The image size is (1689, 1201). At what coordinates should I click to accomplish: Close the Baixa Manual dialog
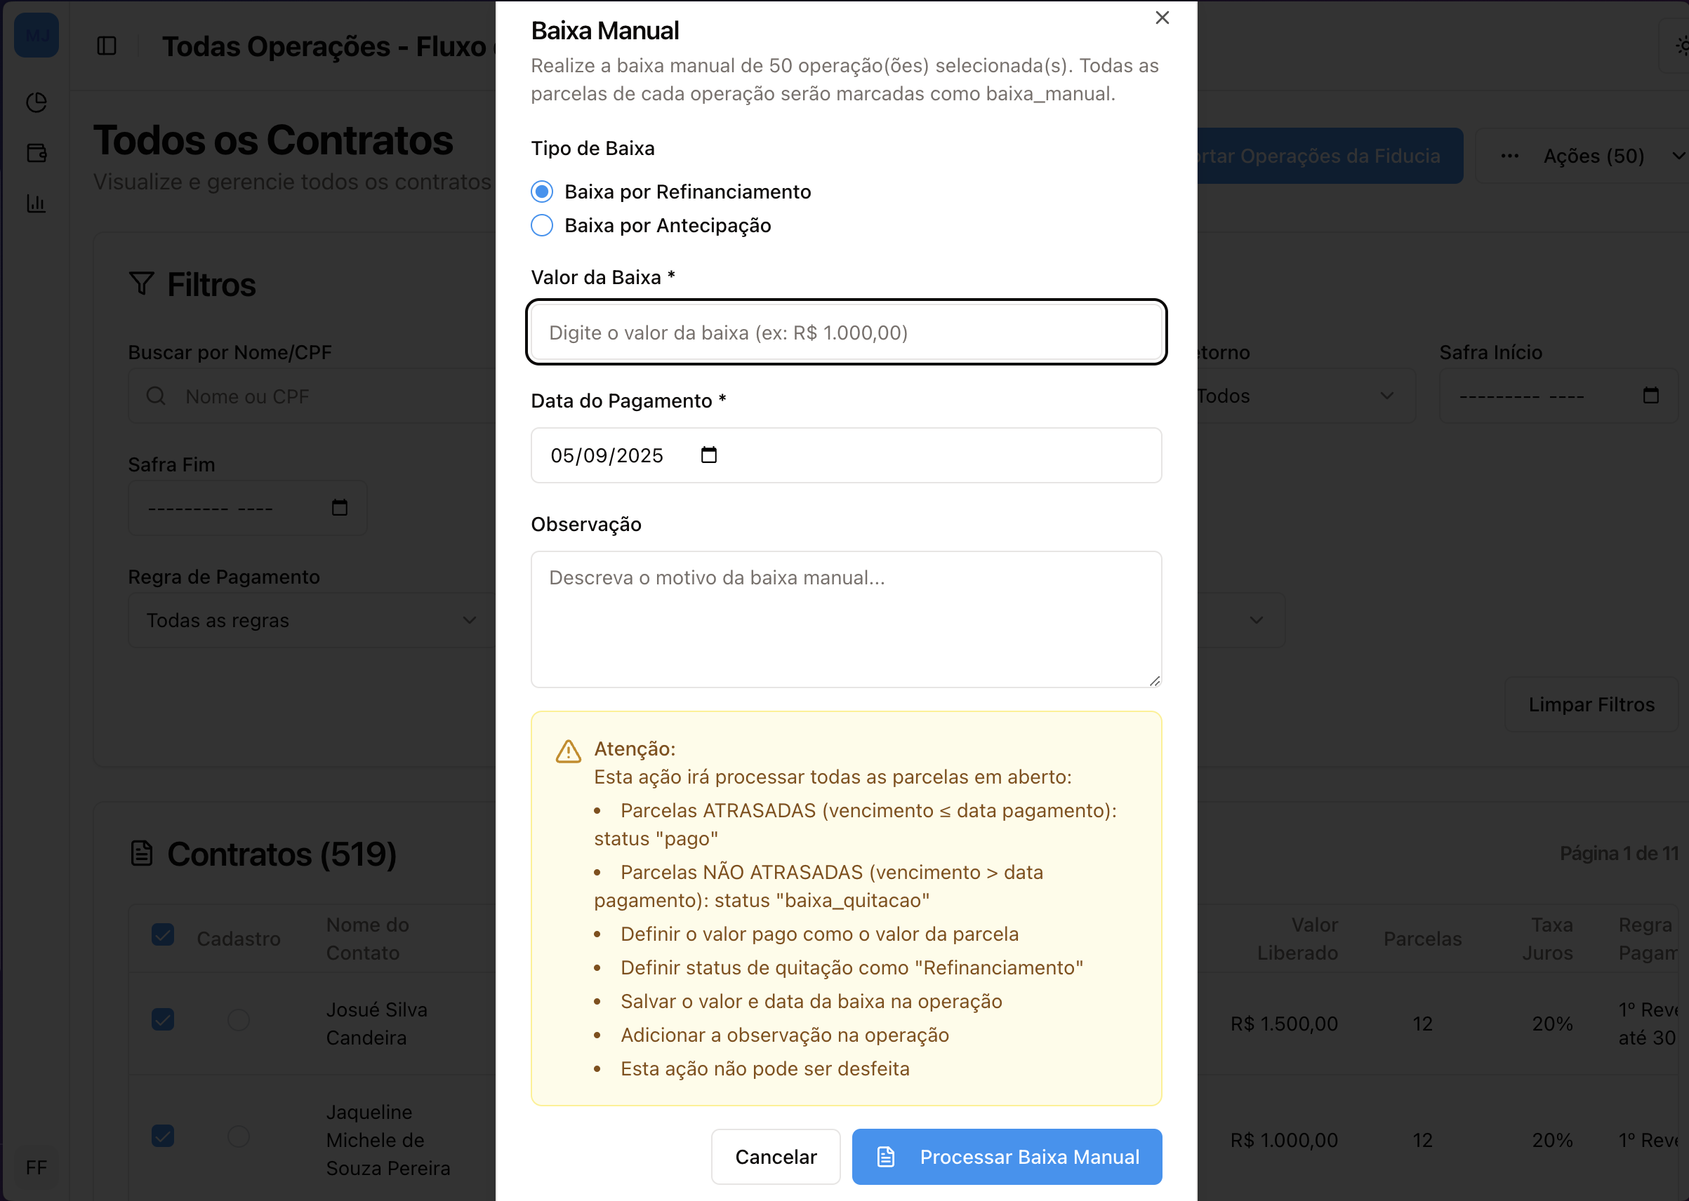1162,18
